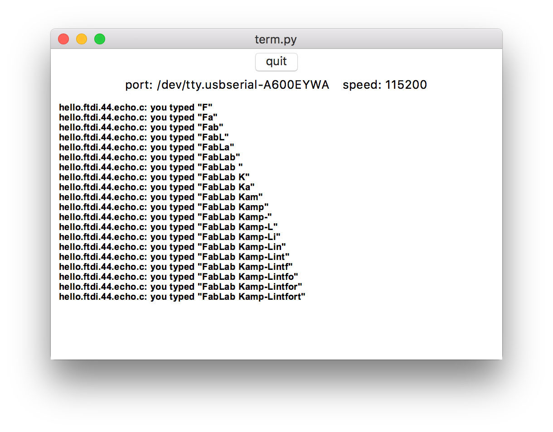Screen dimensions: 553x432
Task: Select line ending with typed "FabLab"
Action: pos(150,158)
